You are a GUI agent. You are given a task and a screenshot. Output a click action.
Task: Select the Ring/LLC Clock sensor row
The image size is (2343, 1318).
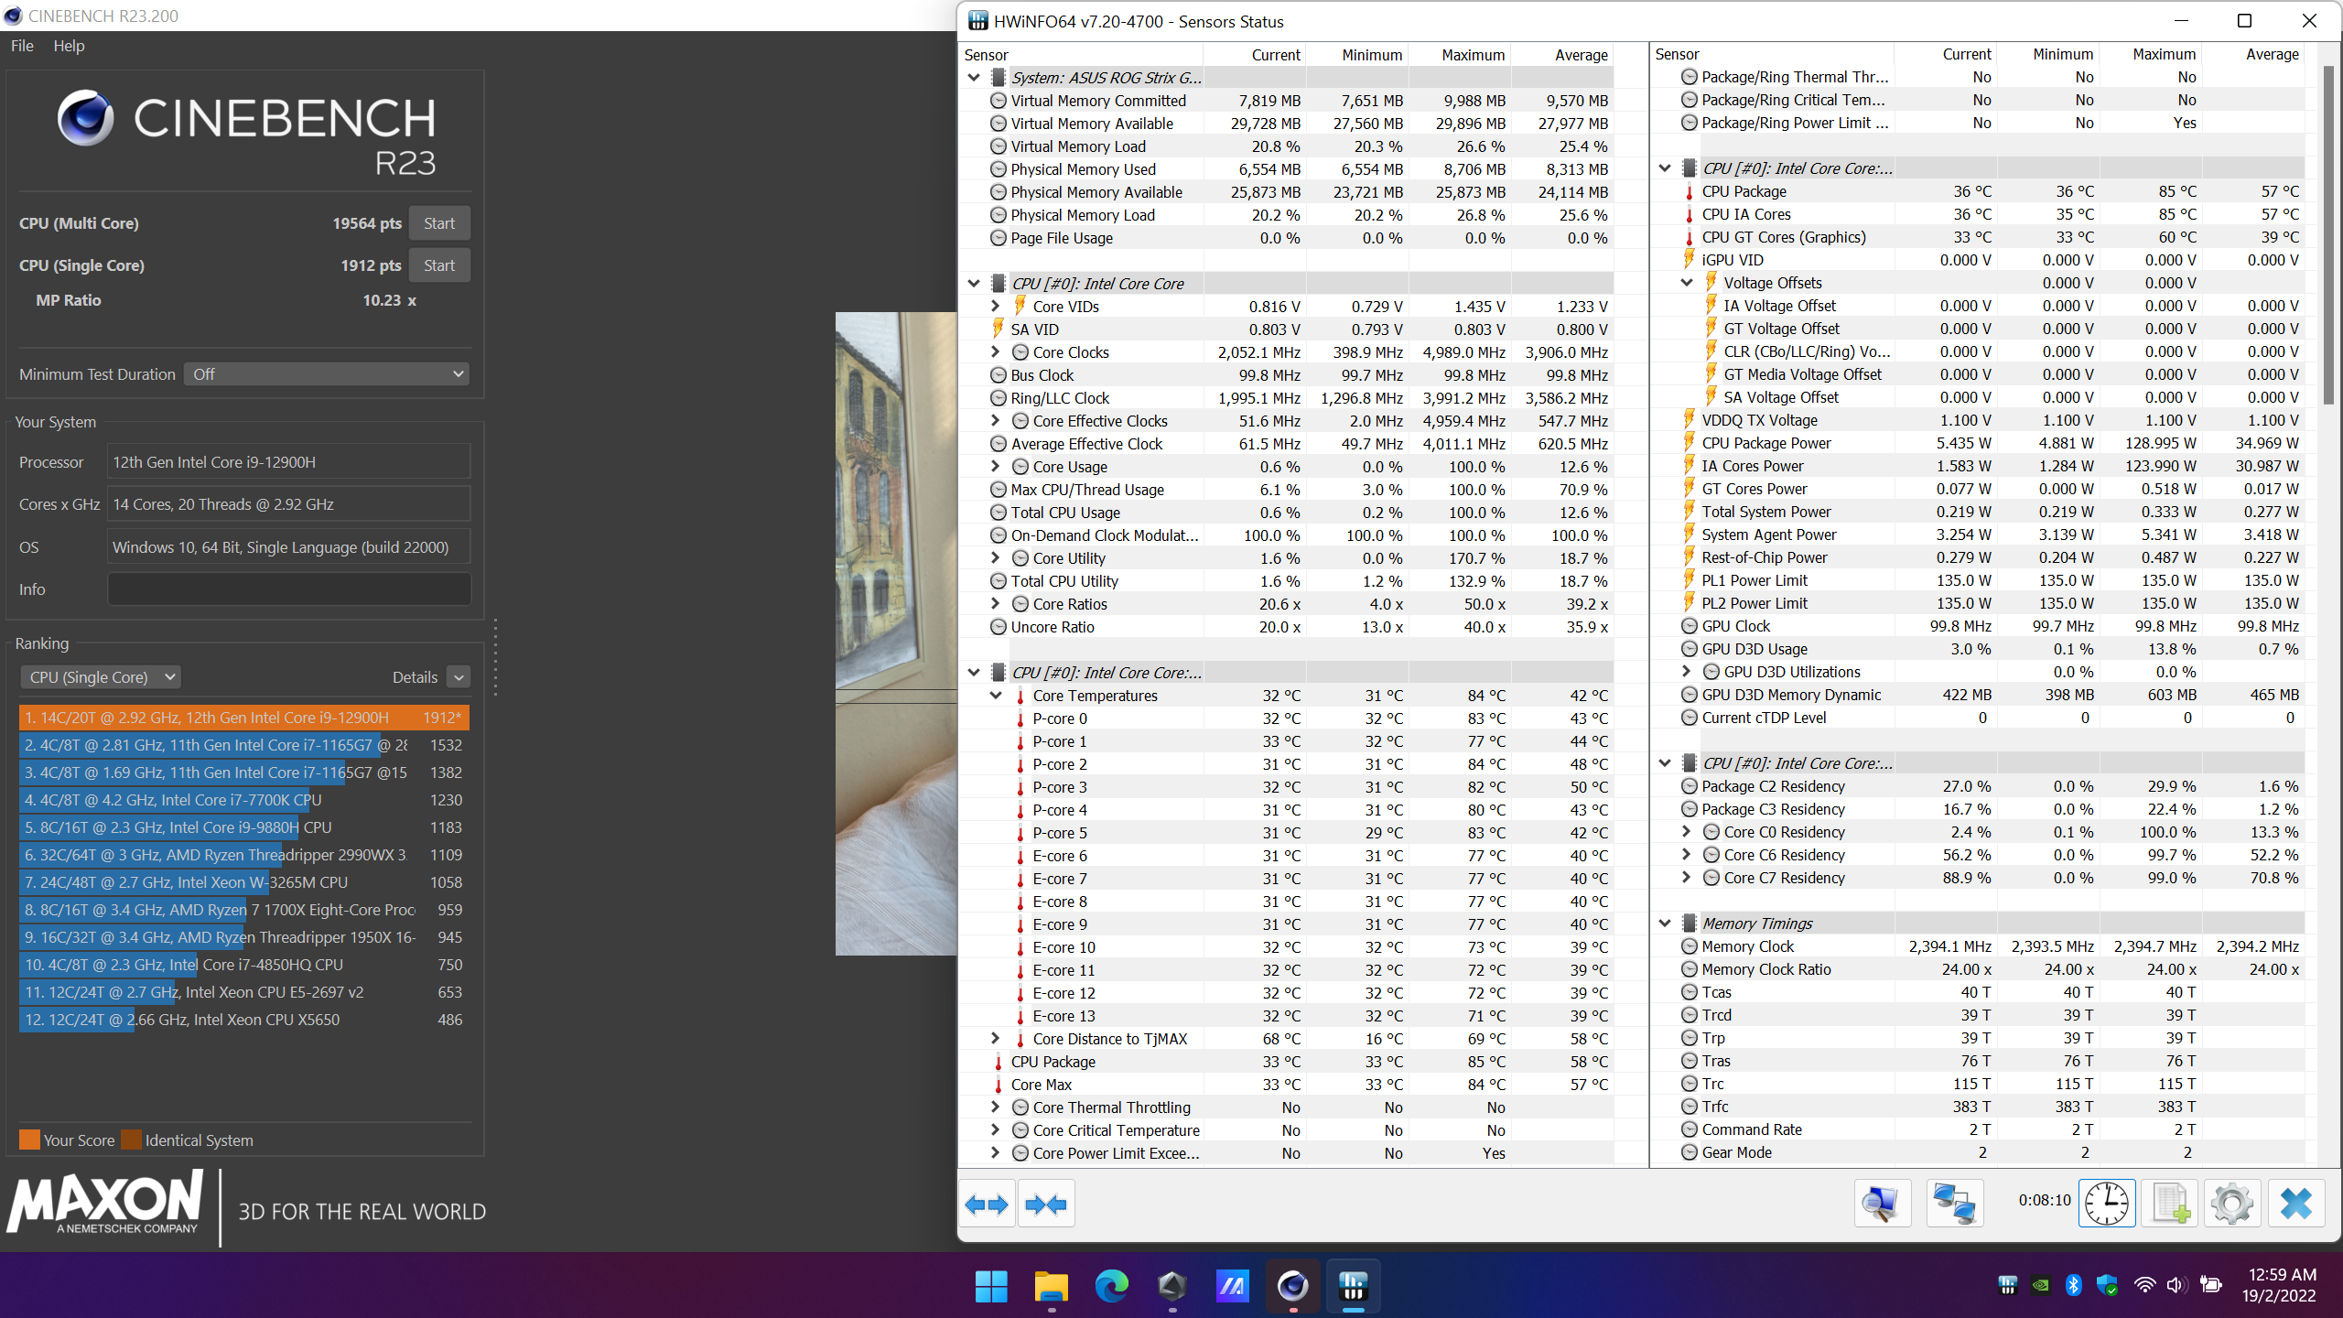[x=1287, y=398]
